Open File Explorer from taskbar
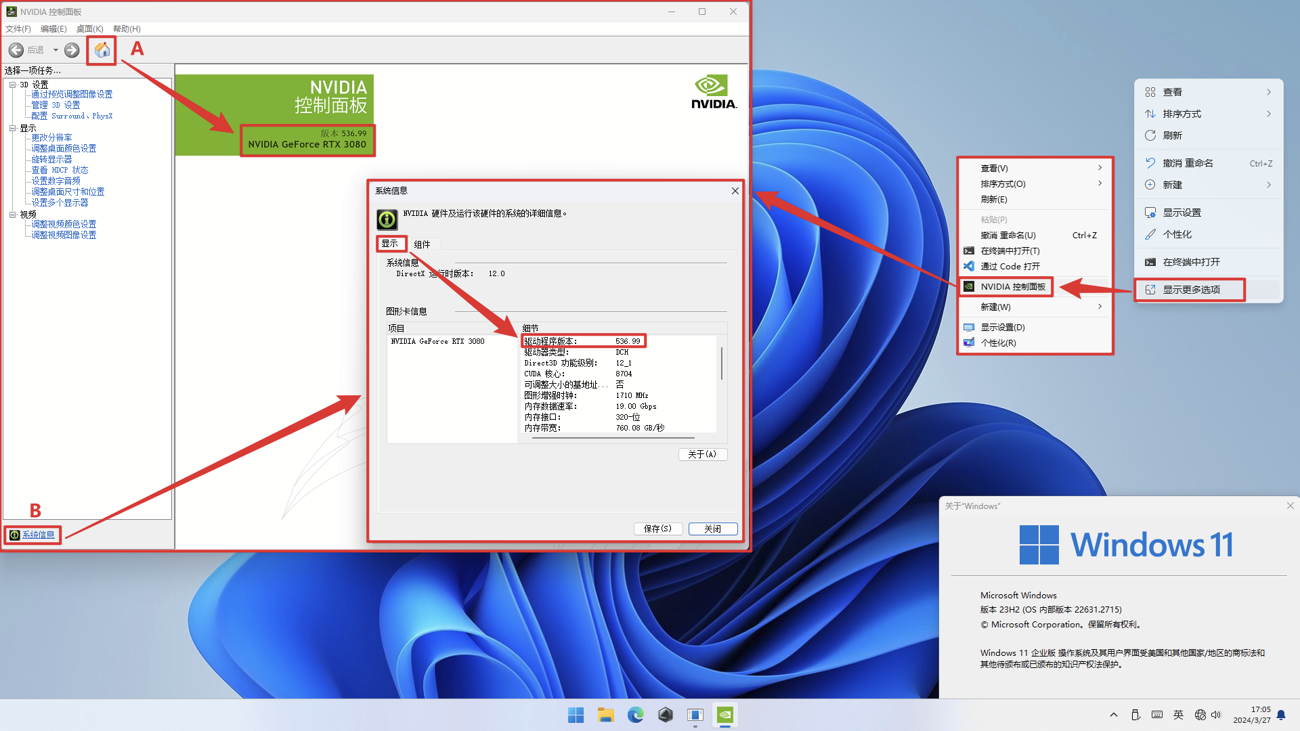Image resolution: width=1300 pixels, height=731 pixels. 606,715
